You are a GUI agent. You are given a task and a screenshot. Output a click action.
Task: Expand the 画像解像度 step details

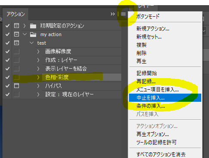point(38,52)
